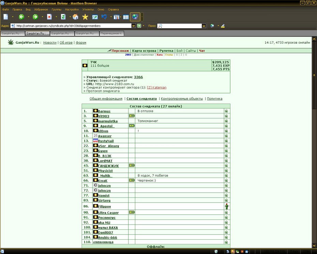Expand the address bar history dropdown
The image size is (317, 254).
tap(133, 26)
